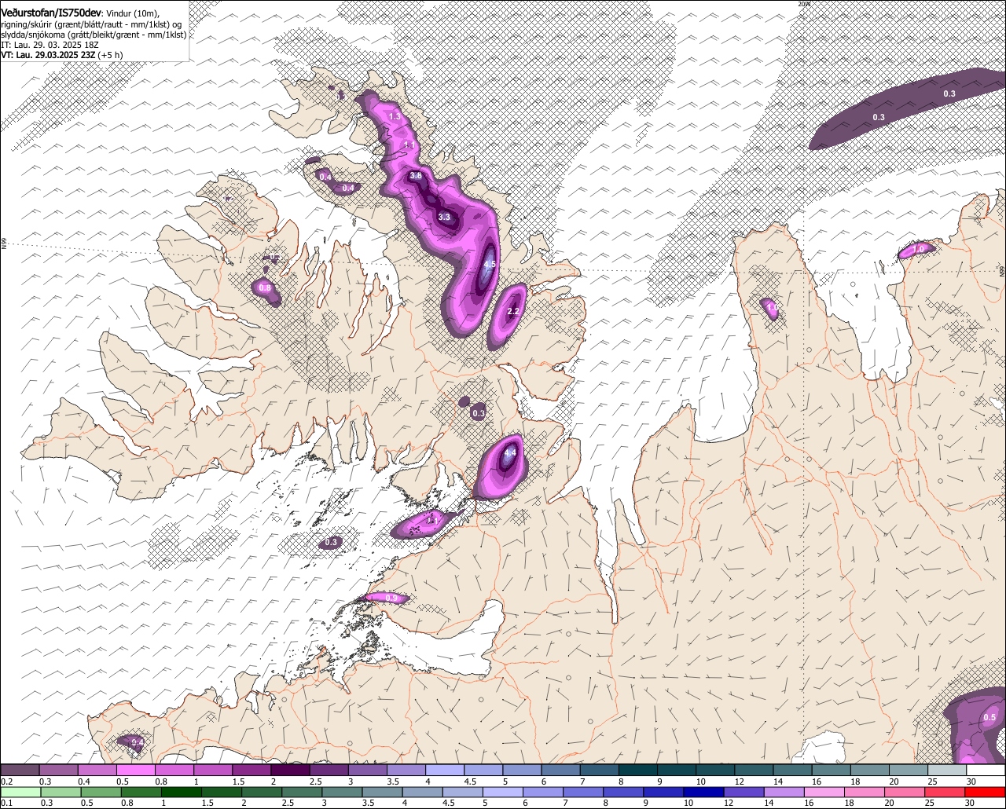This screenshot has height=809, width=1006.
Task: Click the darkest green rain-scale swatch between 1 and 1.5
Action: tap(182, 792)
